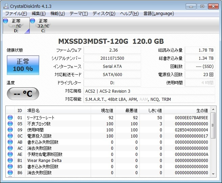Viewport: 222px width, 183px height.
Task: Click the -- °C temperature button
Action: tap(23, 93)
